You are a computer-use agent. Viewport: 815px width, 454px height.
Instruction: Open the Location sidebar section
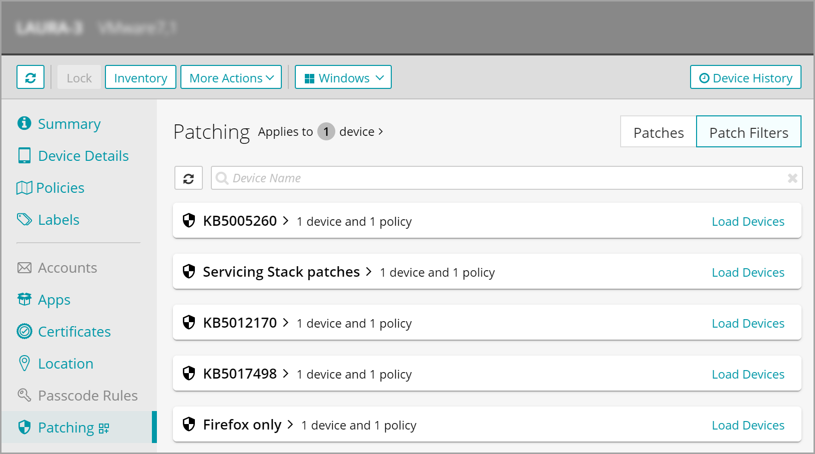pos(65,364)
